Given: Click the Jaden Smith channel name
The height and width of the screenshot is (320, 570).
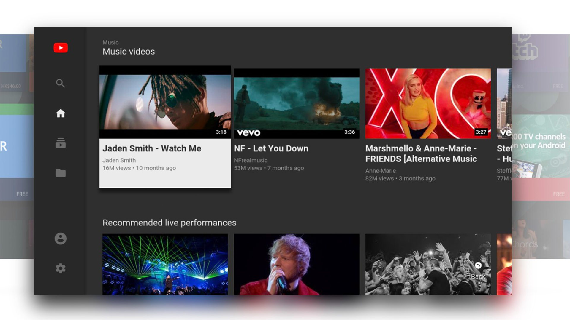Looking at the screenshot, I should coord(119,160).
